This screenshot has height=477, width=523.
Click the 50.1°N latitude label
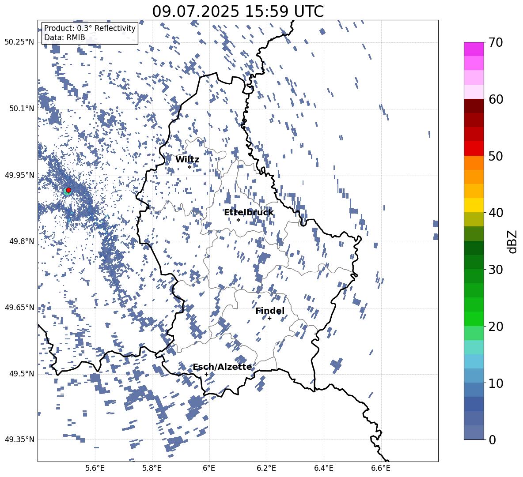[22, 109]
